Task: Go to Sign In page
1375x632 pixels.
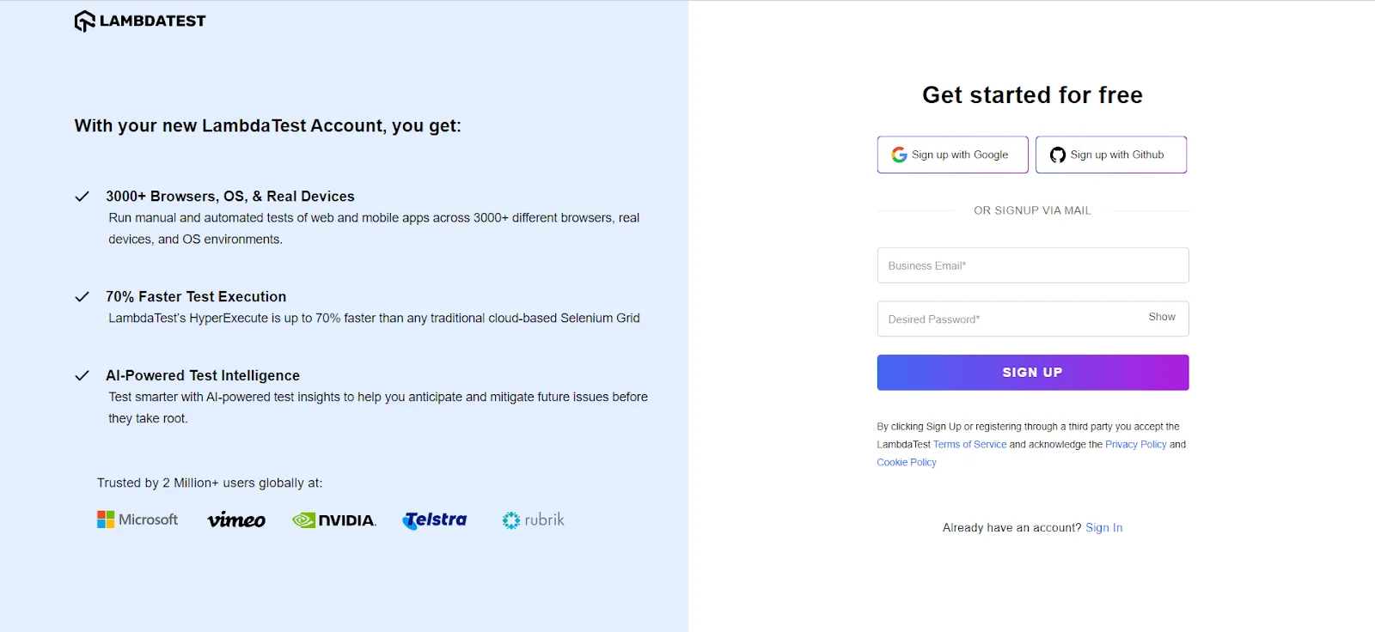Action: tap(1104, 528)
